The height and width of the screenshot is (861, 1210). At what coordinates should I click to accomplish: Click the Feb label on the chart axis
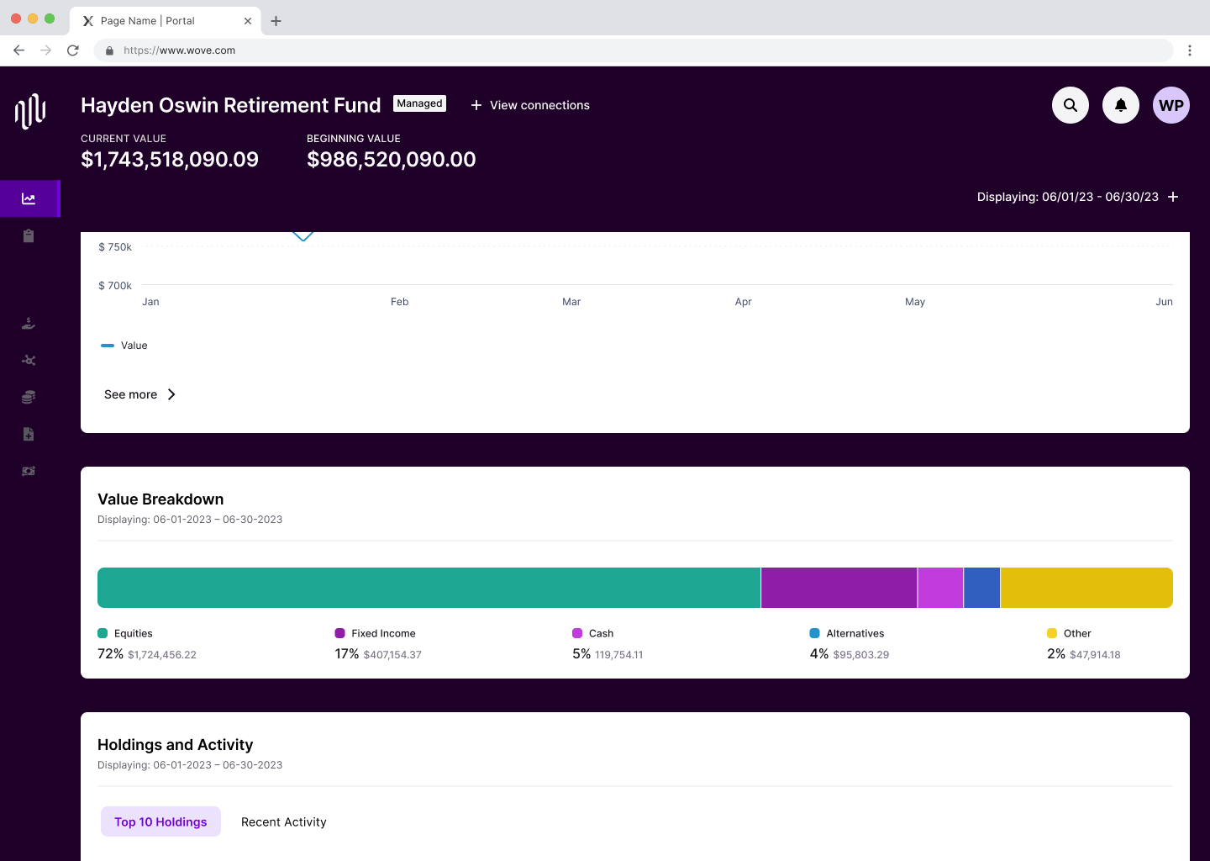point(399,302)
